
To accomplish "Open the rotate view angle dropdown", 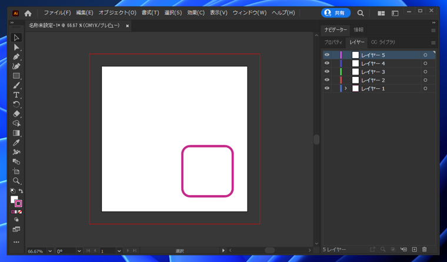I will point(79,251).
